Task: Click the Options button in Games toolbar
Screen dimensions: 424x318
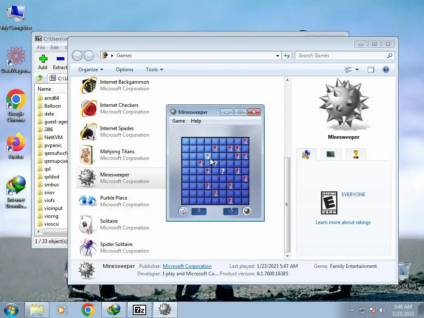Action: pos(125,70)
